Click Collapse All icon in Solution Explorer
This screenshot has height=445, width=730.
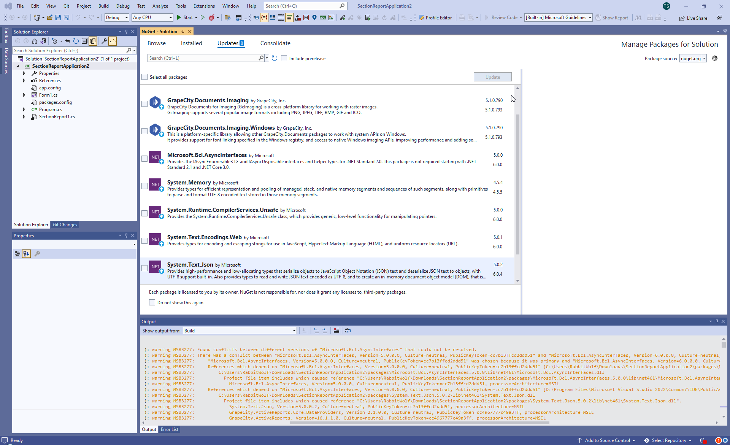coord(84,41)
